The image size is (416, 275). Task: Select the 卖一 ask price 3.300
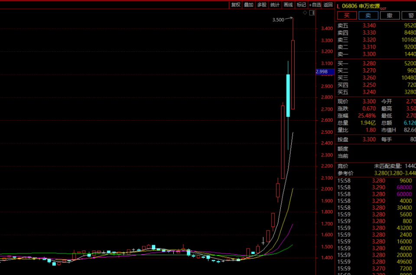point(369,54)
